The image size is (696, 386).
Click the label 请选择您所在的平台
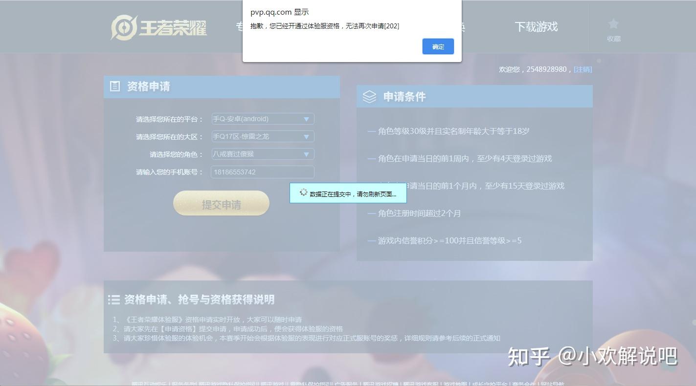click(169, 119)
